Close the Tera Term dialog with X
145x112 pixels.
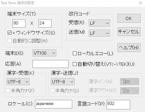[141, 3]
